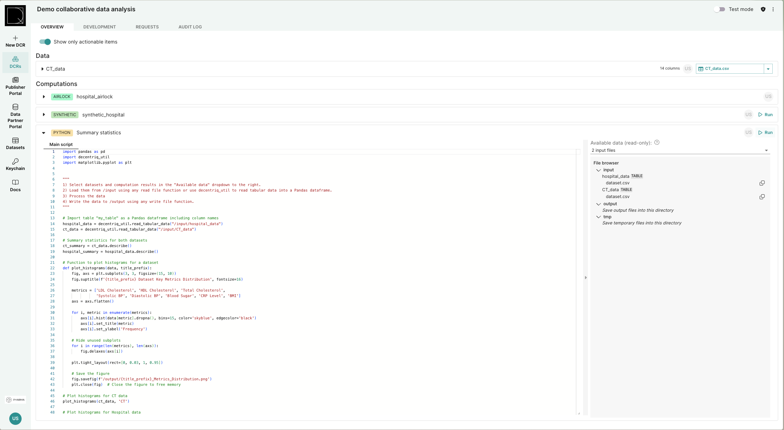
Task: Click US badge on hospital_airlock row
Action: (x=768, y=97)
